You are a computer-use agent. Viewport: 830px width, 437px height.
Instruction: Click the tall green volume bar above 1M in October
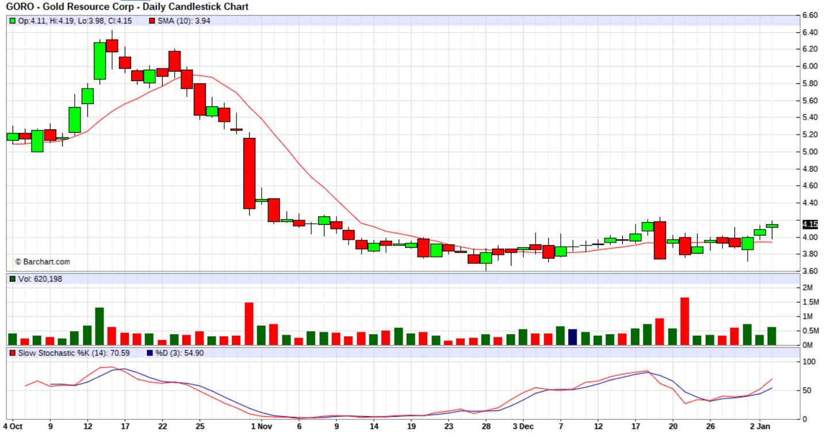[x=100, y=327]
